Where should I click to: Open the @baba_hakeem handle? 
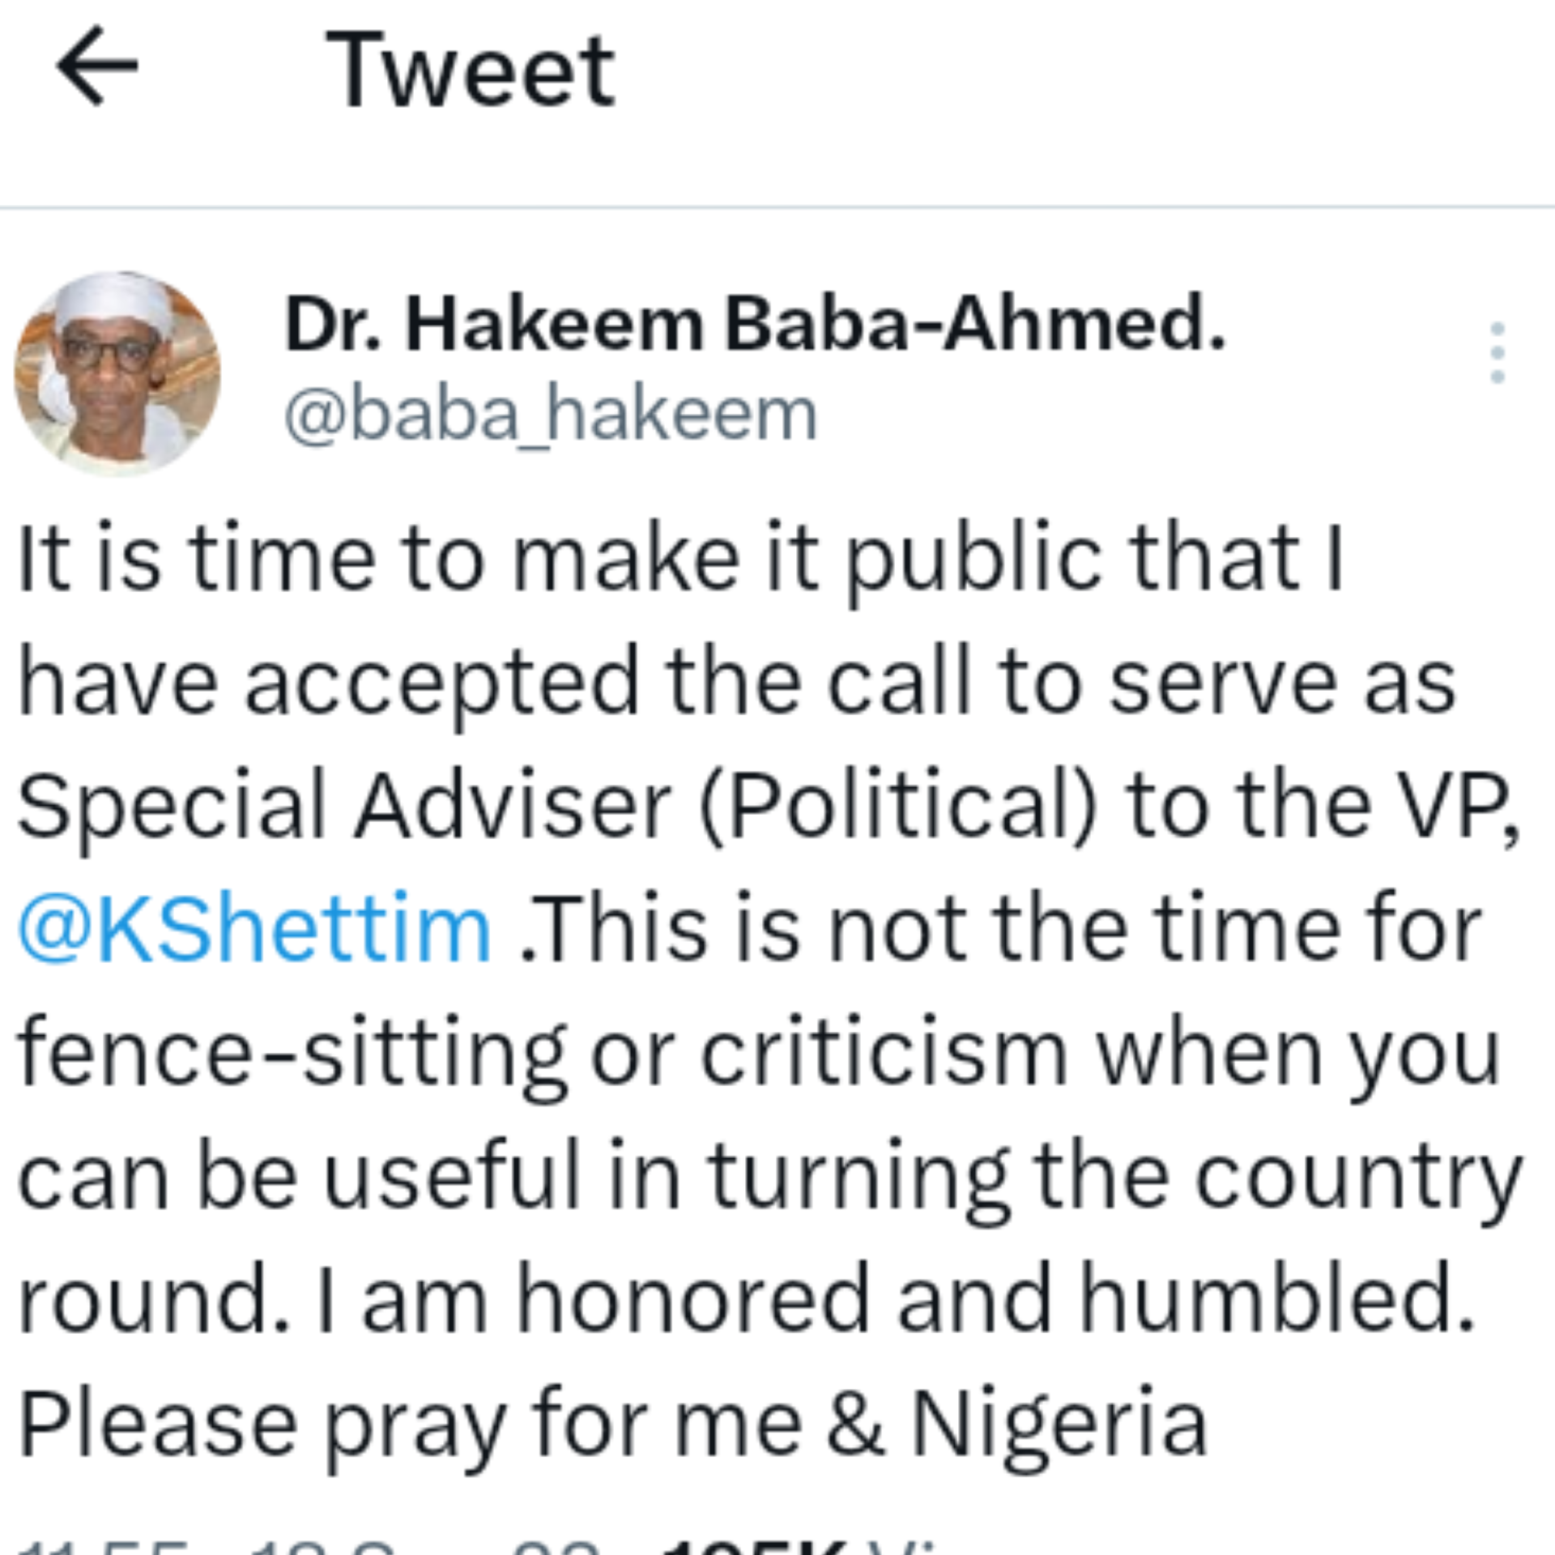coord(551,415)
